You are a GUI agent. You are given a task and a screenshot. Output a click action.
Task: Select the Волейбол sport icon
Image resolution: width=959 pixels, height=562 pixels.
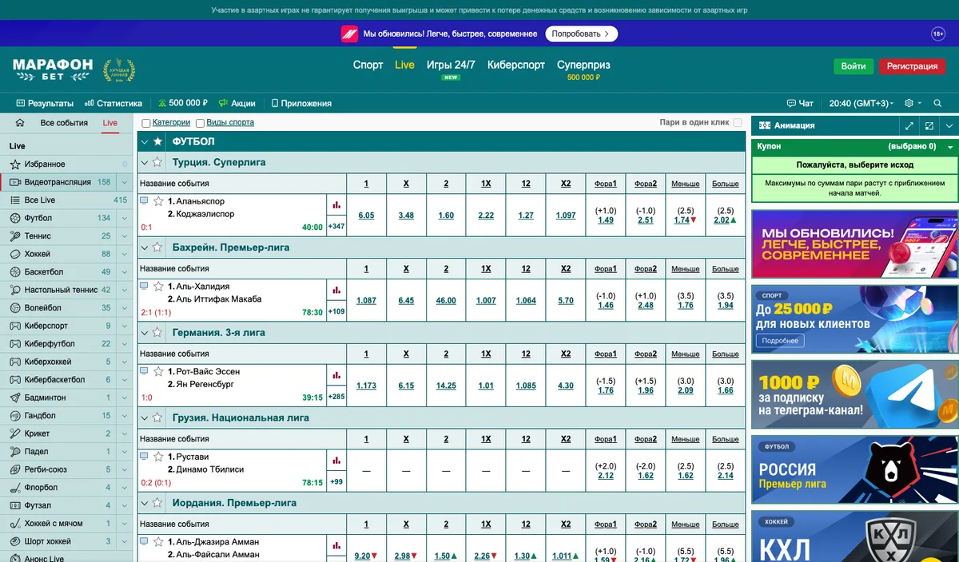[15, 307]
